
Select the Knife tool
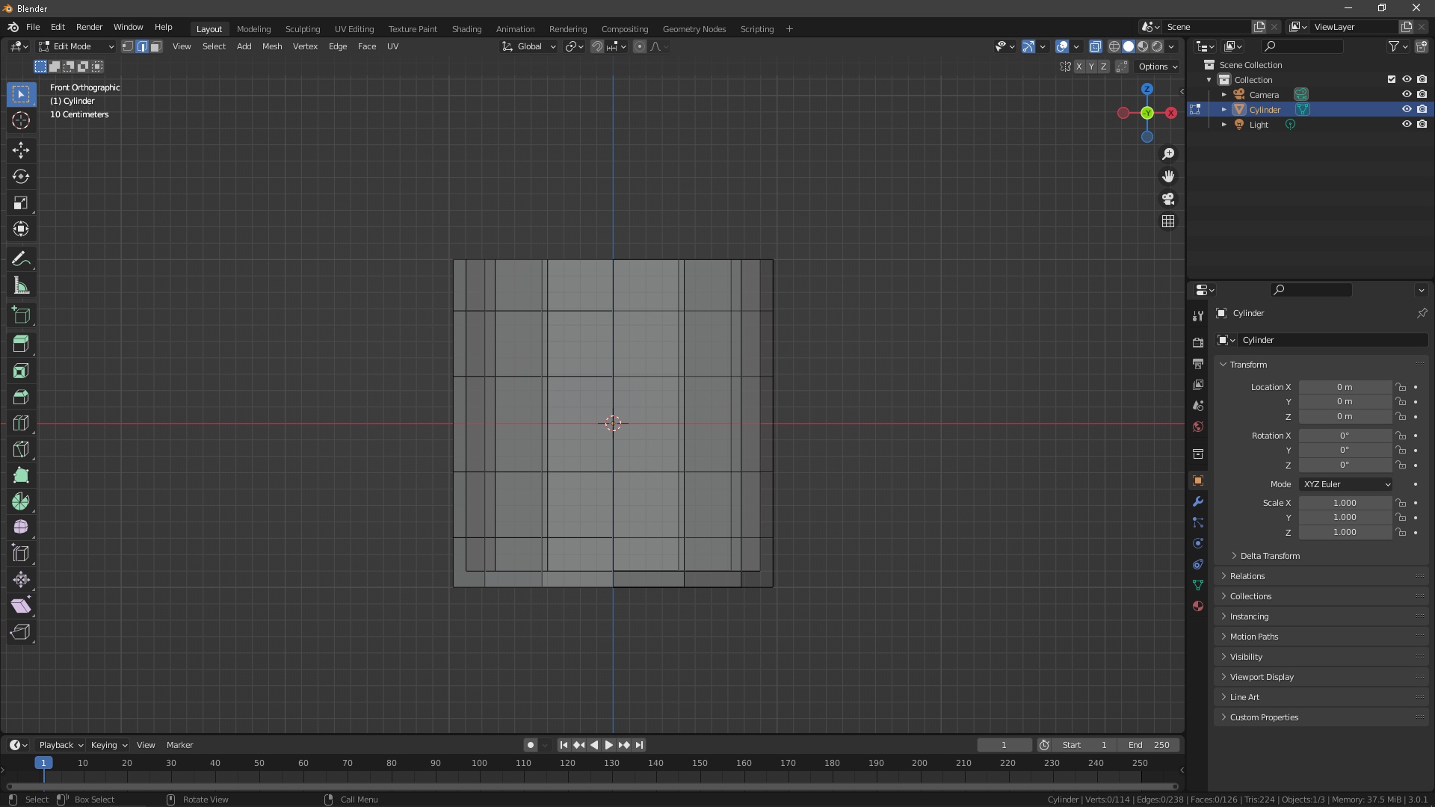21,449
